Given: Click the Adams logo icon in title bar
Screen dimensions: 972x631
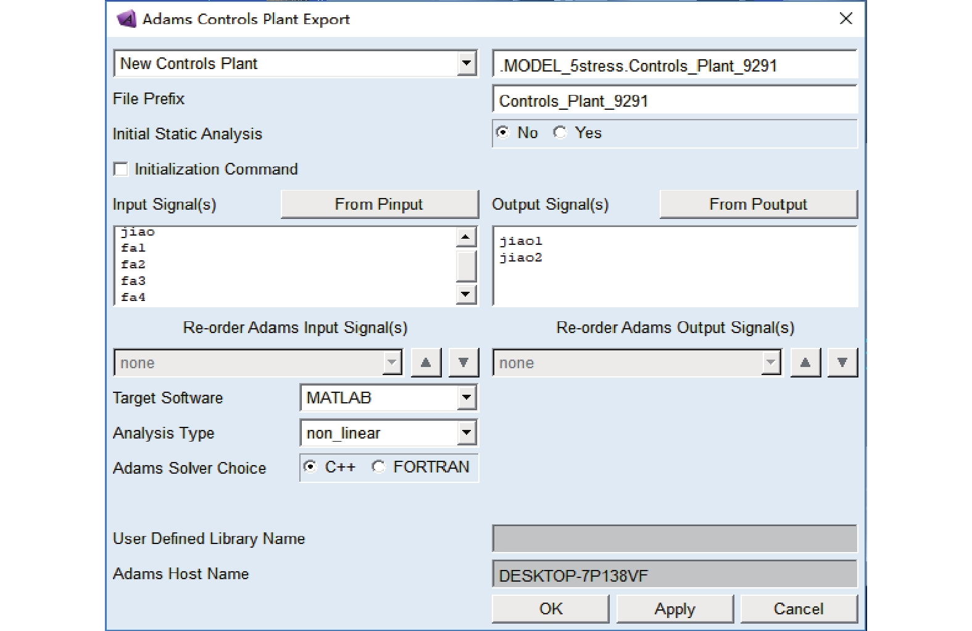Looking at the screenshot, I should click(x=127, y=19).
